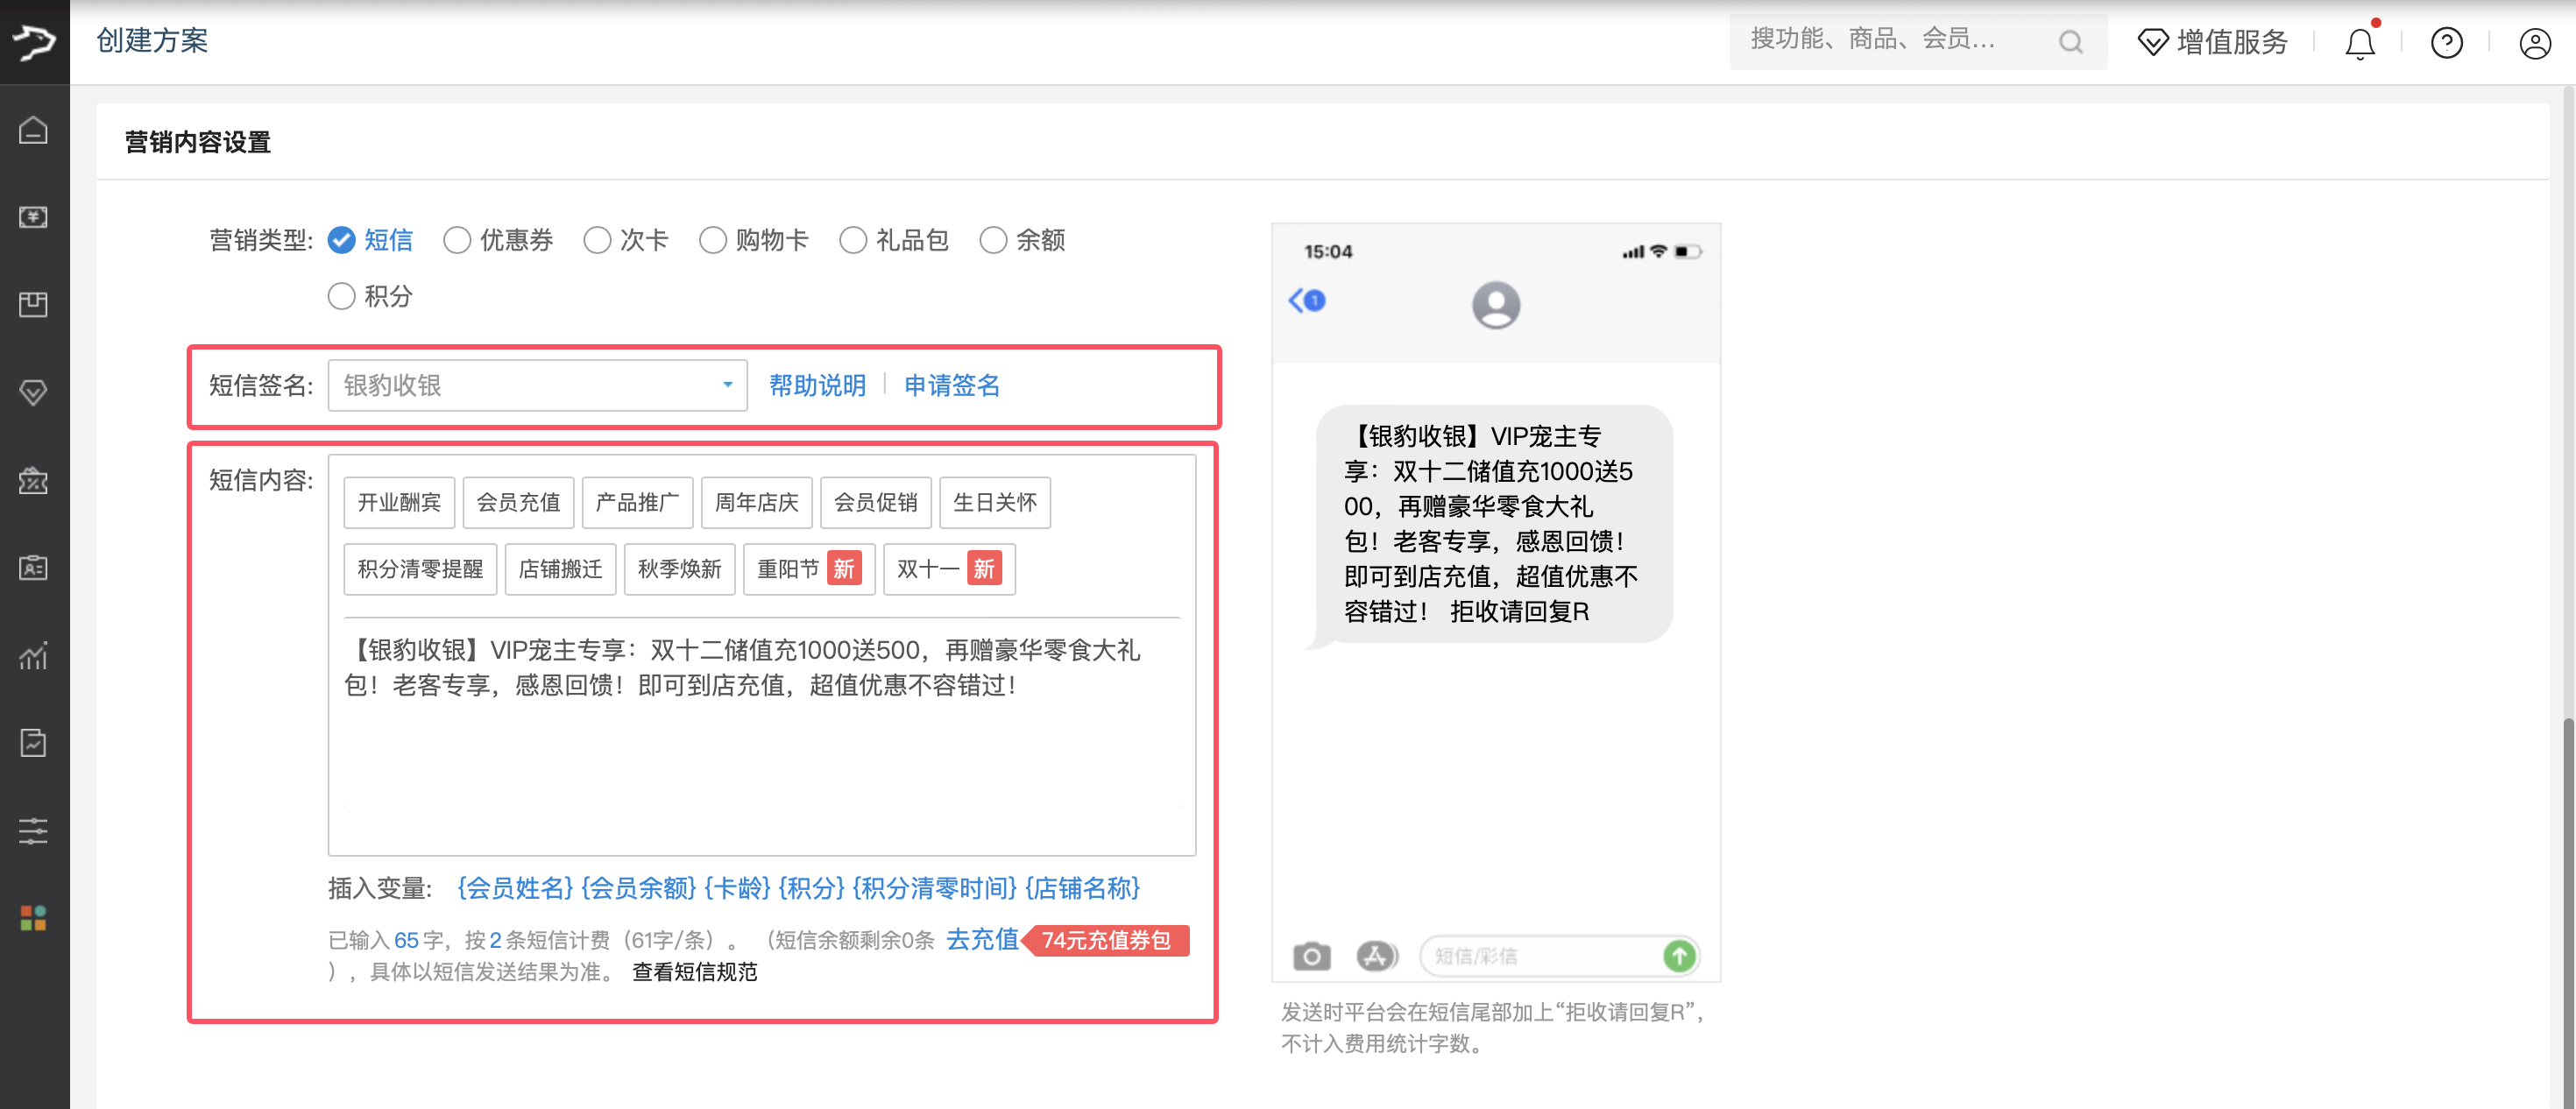Screen dimensions: 2576x1109
Task: Open the diamond membership sidebar icon
Action: click(34, 392)
